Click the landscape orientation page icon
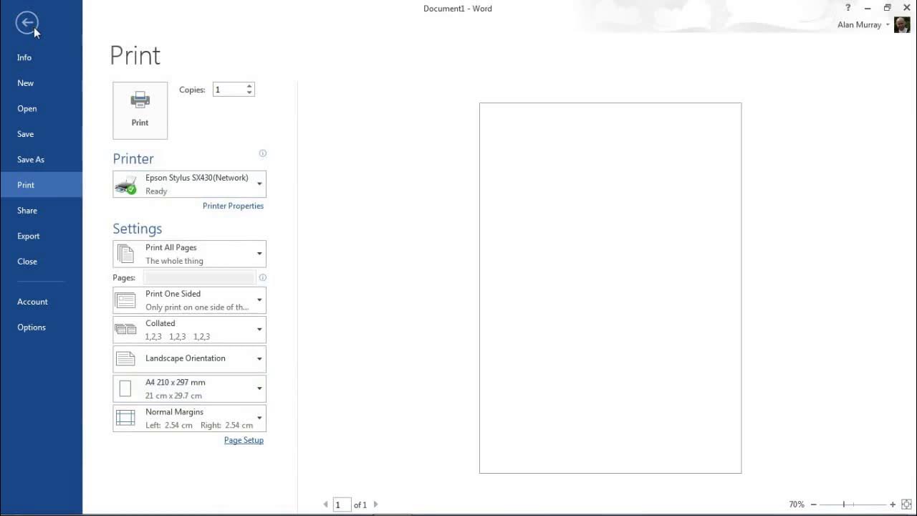 [x=125, y=359]
